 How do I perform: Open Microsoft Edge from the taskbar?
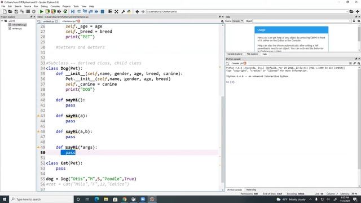[x=96, y=199]
